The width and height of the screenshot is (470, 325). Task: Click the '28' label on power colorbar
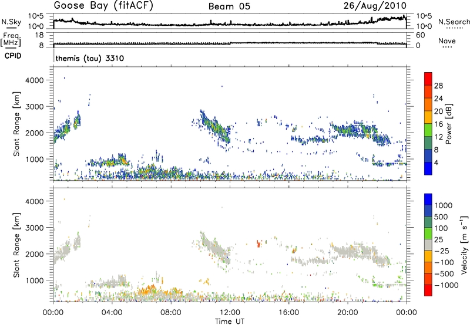[x=438, y=86]
